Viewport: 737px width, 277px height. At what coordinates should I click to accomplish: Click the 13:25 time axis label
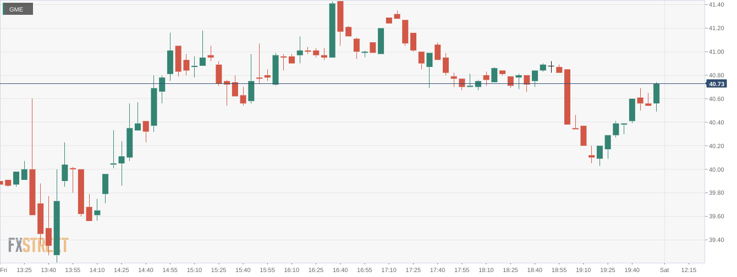(x=24, y=270)
